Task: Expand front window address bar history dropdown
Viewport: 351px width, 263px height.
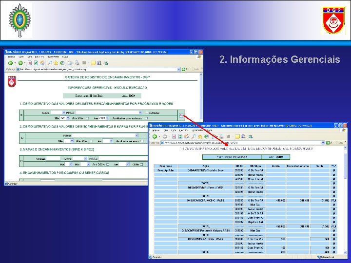Action: click(323, 143)
